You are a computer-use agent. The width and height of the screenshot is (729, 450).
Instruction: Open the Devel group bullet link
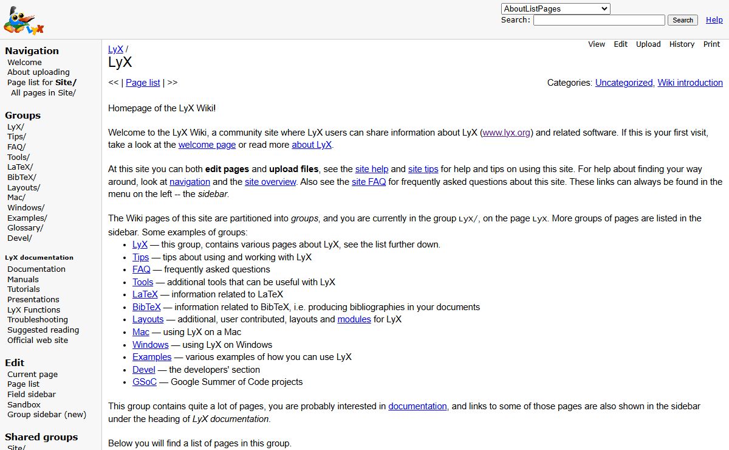144,370
